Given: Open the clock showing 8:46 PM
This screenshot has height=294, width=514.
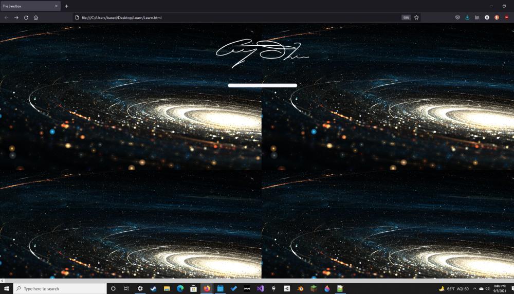Looking at the screenshot, I should [x=500, y=288].
